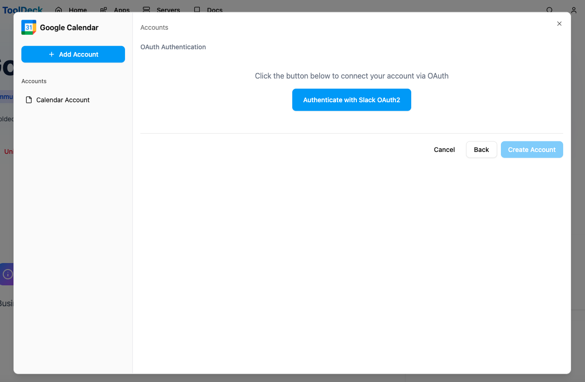The width and height of the screenshot is (585, 382).
Task: Go Back to the previous step
Action: pos(481,150)
